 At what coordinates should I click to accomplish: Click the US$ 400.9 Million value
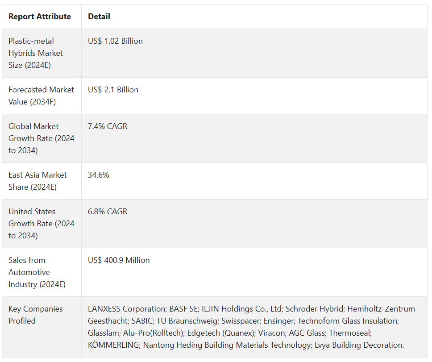click(x=119, y=260)
